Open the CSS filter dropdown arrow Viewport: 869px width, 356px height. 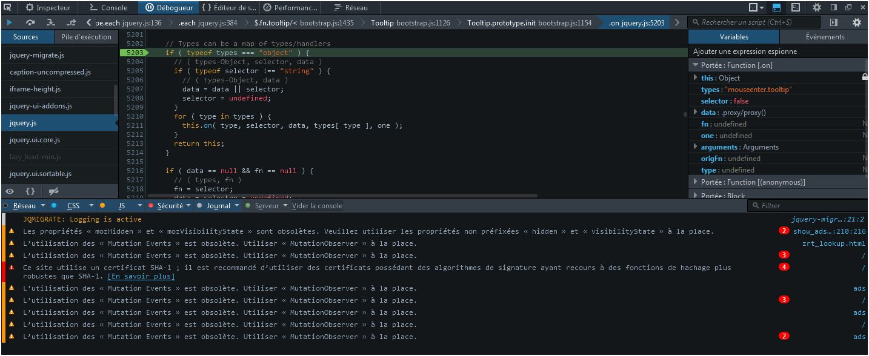click(92, 206)
